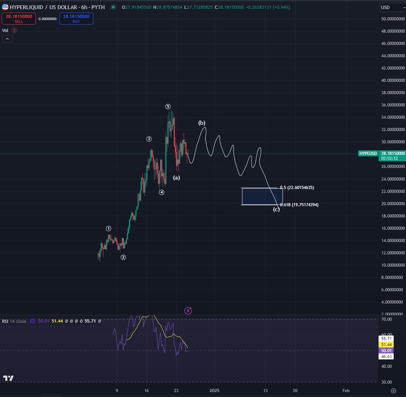Select the circled wave 3 label
Image resolution: width=406 pixels, height=397 pixels.
pos(149,139)
